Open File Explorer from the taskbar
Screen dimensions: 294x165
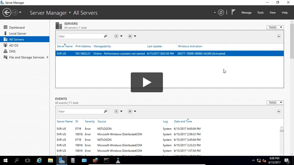click(51, 160)
